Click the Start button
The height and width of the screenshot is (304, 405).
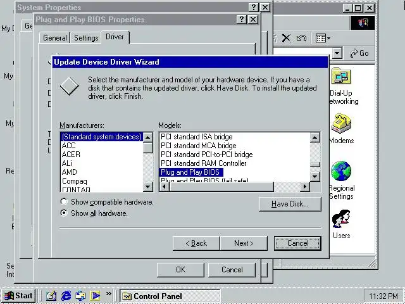click(x=18, y=296)
